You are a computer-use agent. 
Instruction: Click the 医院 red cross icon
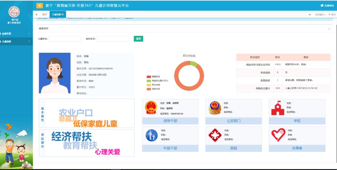(215, 135)
